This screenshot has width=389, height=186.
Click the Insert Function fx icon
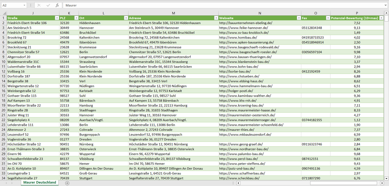coord(57,5)
